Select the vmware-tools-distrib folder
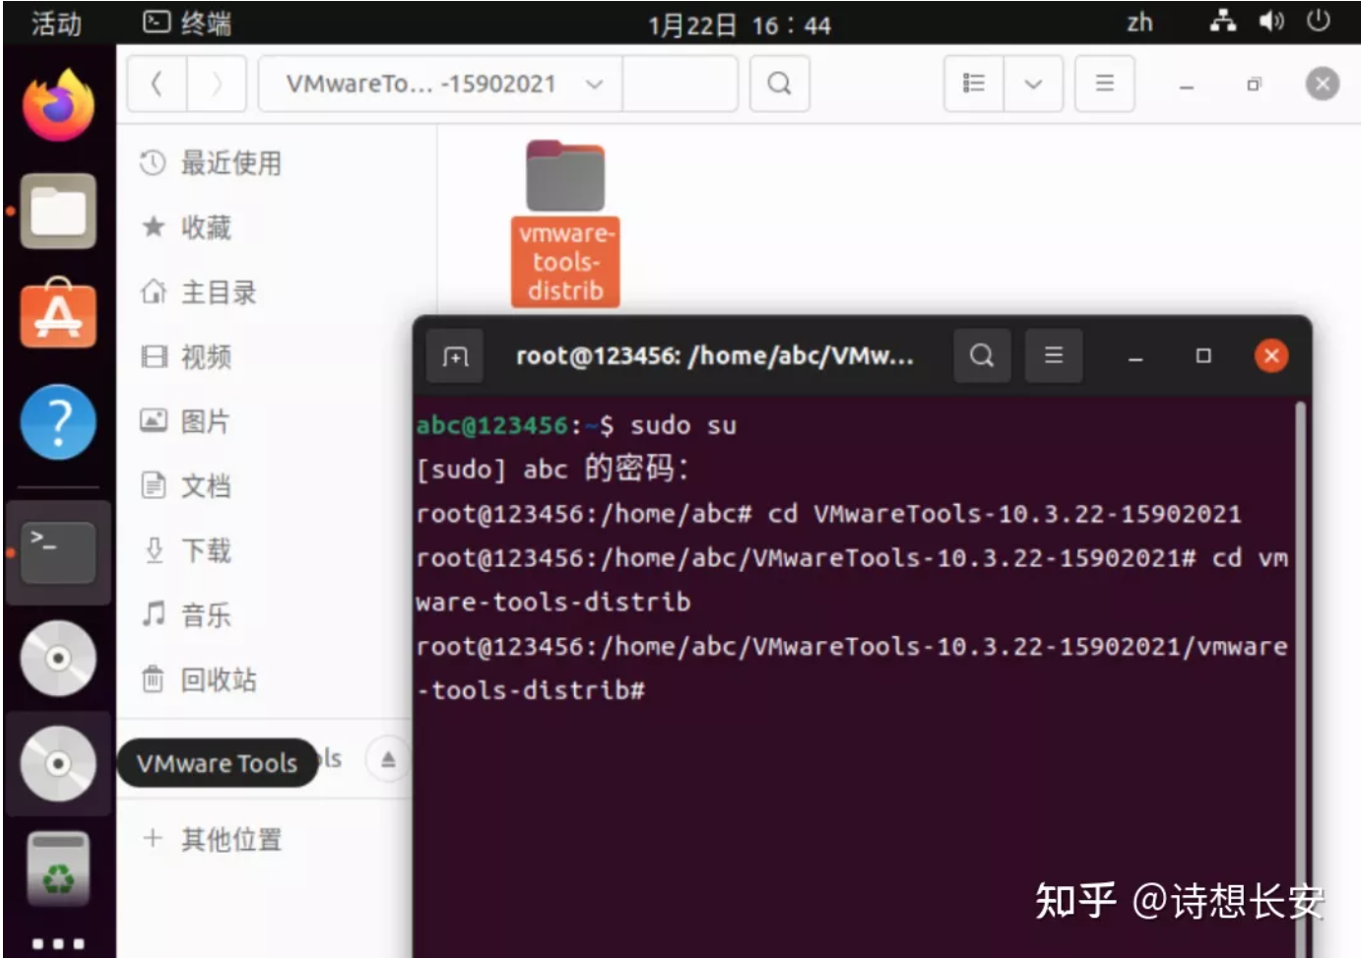The width and height of the screenshot is (1361, 959). (x=565, y=224)
